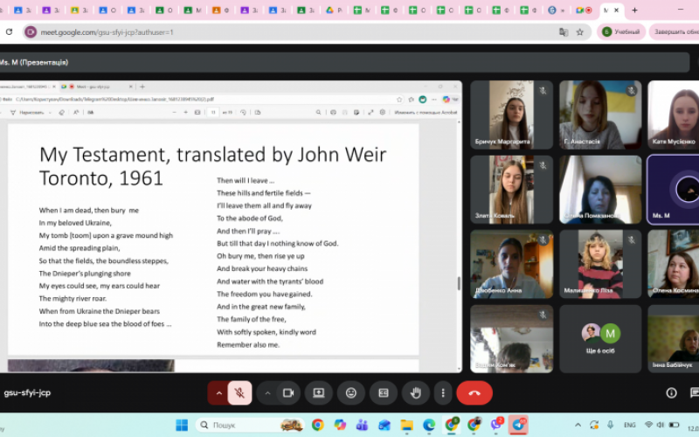Raise your hand in the meeting
The width and height of the screenshot is (699, 437).
click(417, 393)
